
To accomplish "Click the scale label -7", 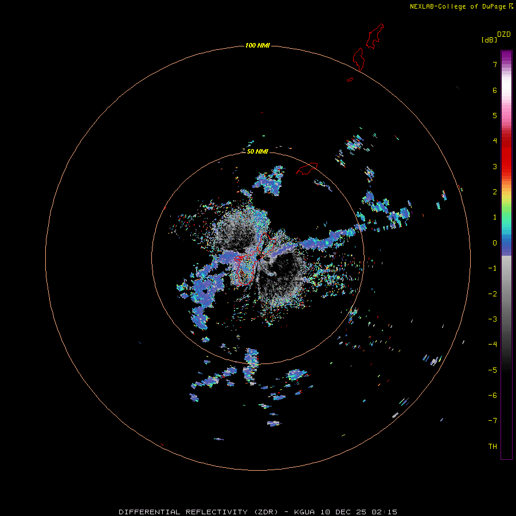I will point(492,421).
